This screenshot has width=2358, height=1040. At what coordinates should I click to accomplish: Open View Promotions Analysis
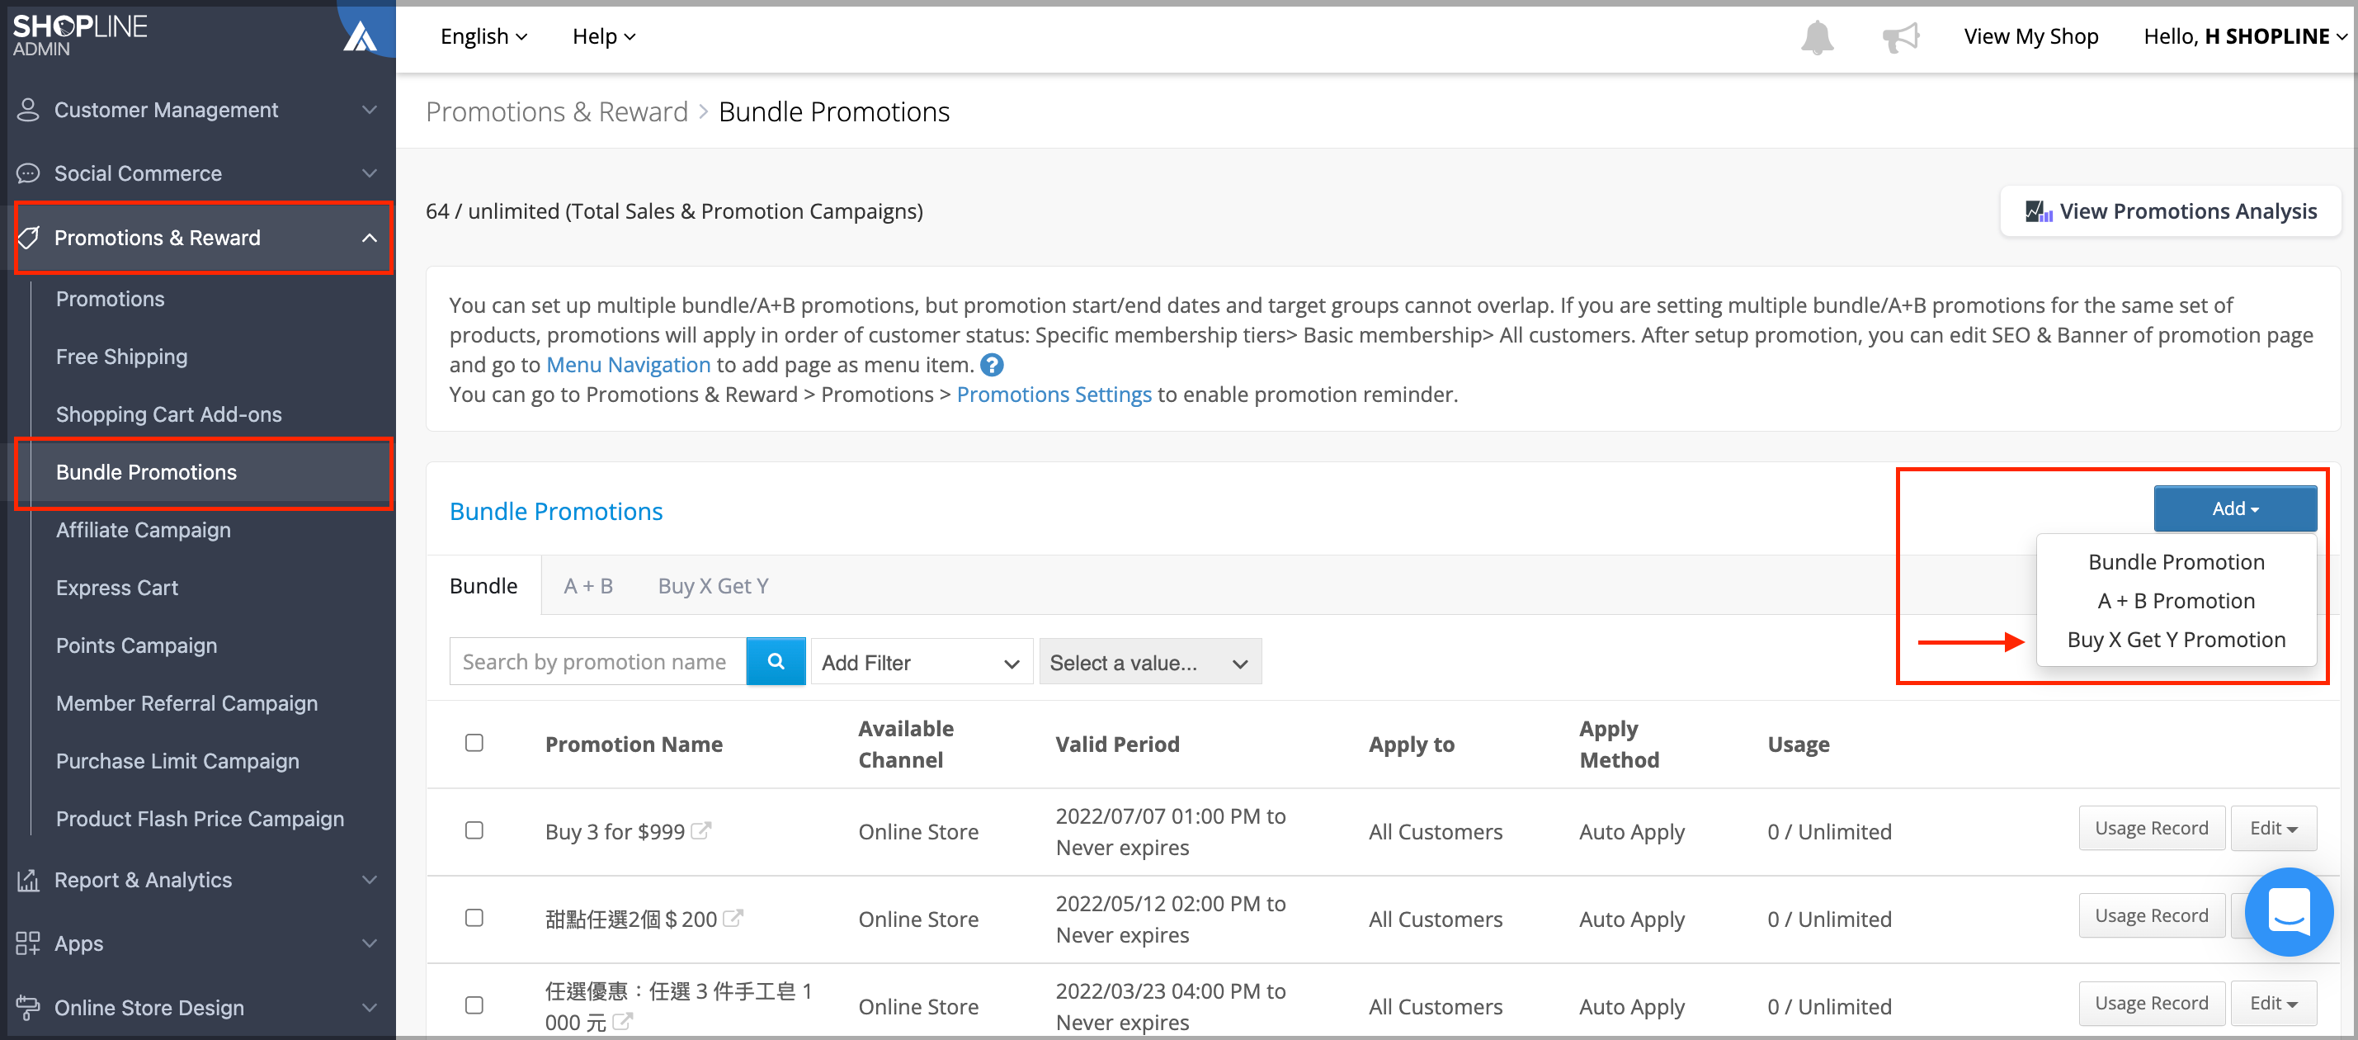pos(2171,211)
